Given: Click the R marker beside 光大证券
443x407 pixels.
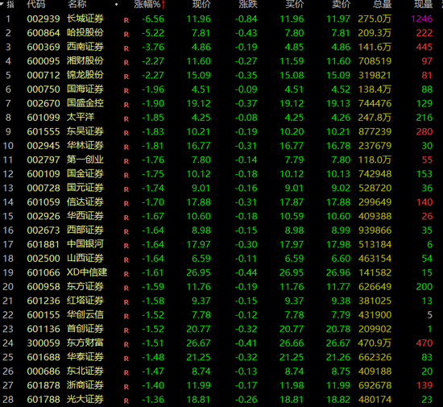Looking at the screenshot, I should point(126,401).
